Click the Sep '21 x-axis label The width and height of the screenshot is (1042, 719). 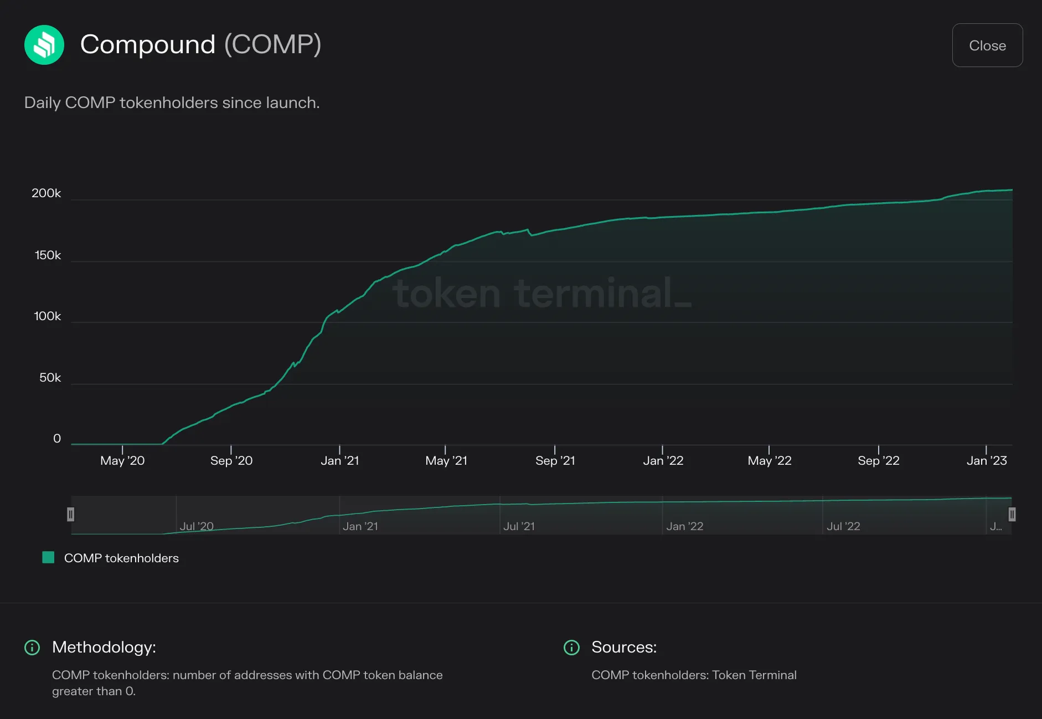[555, 460]
